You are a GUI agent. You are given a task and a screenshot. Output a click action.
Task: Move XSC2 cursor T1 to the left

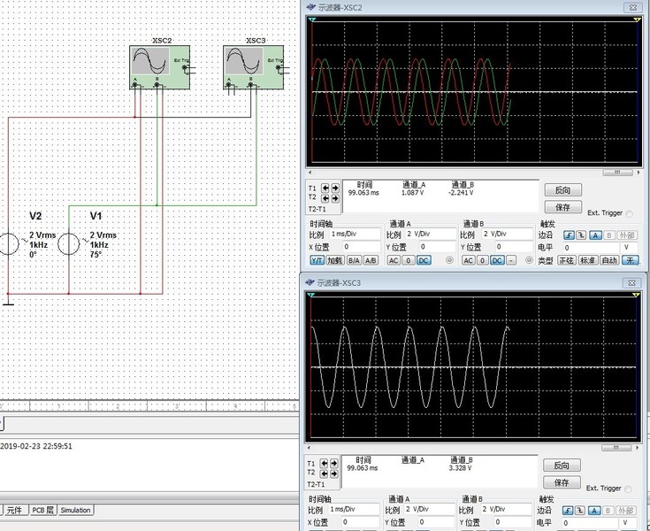coord(324,189)
